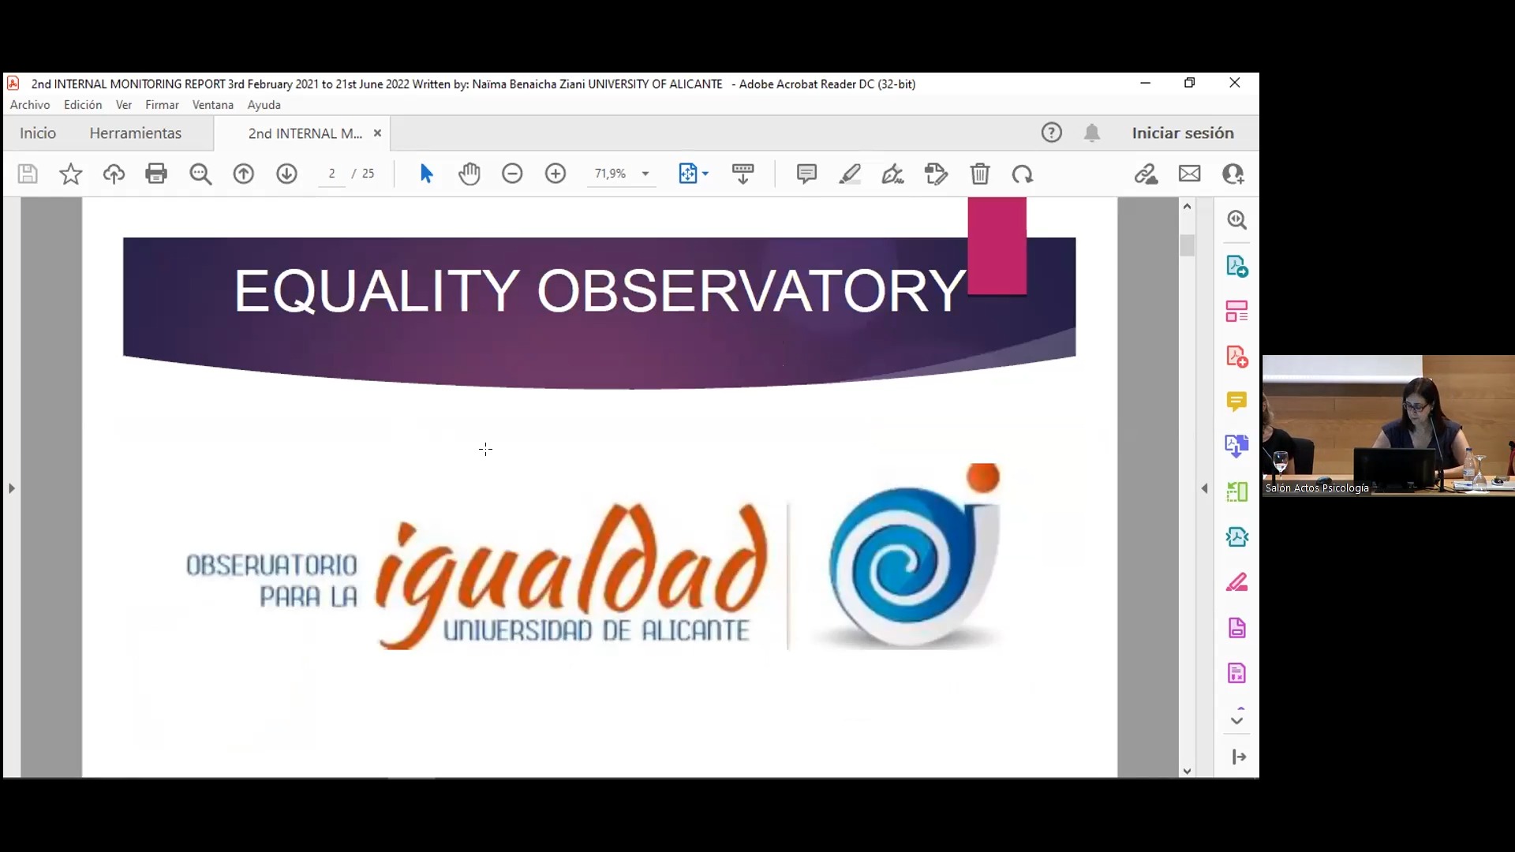
Task: Click the share with others person icon
Action: 1233,174
